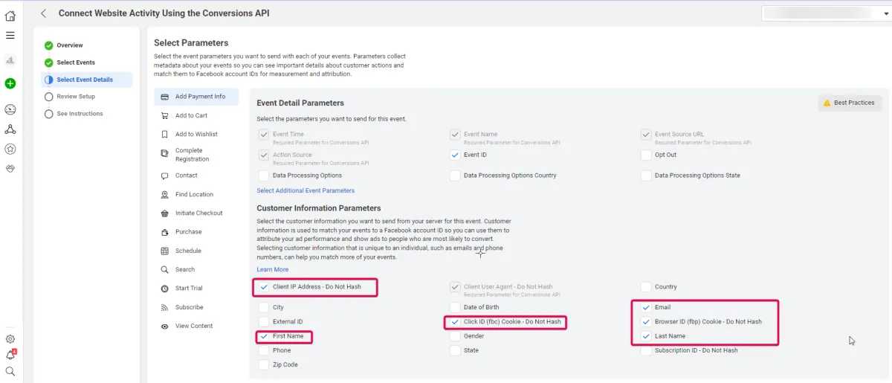
Task: Go to the Review Setup step
Action: 76,97
